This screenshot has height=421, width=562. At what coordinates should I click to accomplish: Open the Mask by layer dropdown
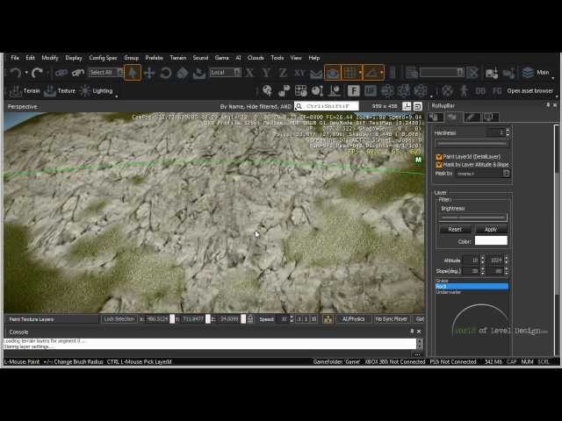click(483, 174)
